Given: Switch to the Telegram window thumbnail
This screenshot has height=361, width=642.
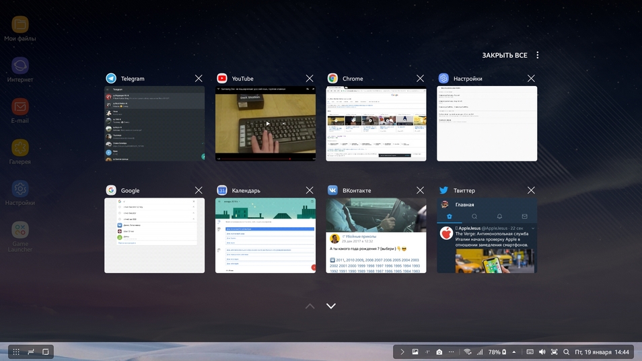Looking at the screenshot, I should 154,124.
